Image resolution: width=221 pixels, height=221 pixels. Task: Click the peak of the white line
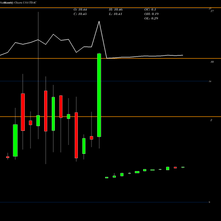point(99,21)
